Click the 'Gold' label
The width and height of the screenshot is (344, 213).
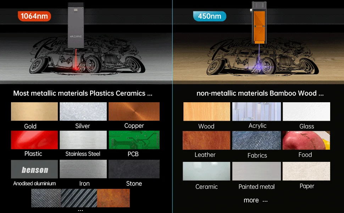[30, 126]
